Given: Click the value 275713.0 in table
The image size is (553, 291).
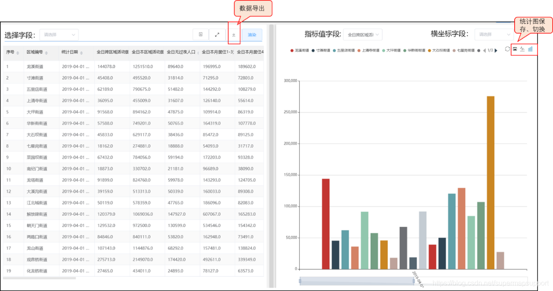Looking at the screenshot, I should [106, 259].
